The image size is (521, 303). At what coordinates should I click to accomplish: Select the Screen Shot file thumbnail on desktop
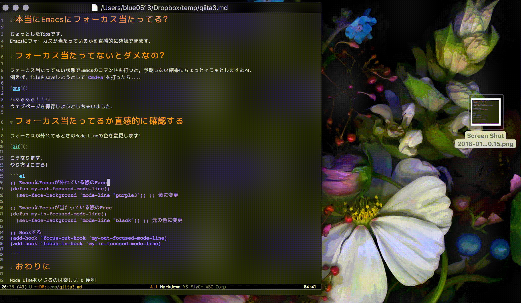coord(485,112)
